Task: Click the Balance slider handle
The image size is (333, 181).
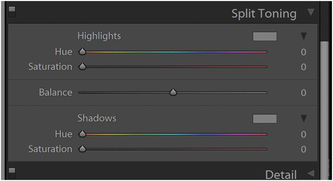Action: pyautogui.click(x=173, y=92)
